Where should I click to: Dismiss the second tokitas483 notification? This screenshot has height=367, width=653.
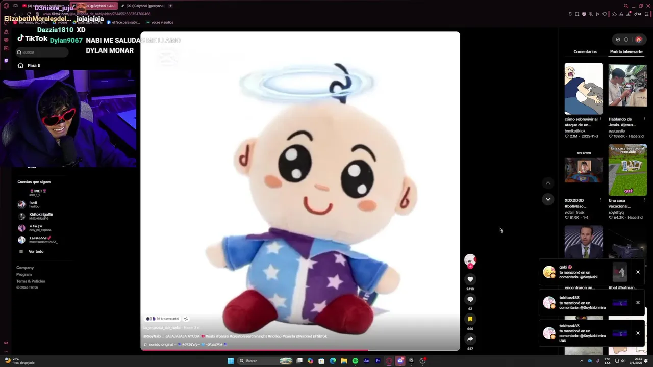coord(638,333)
